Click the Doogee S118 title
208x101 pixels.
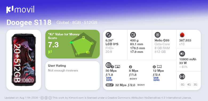pos(29,22)
